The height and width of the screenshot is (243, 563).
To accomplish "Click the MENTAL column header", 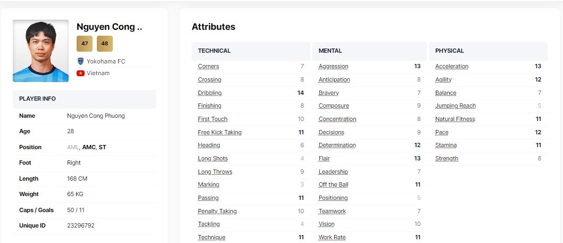I will click(330, 51).
